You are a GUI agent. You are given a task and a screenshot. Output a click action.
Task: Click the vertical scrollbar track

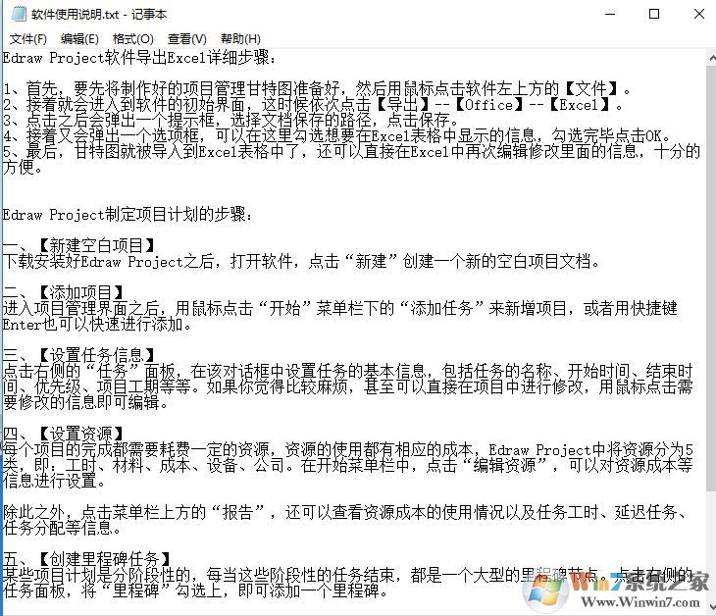coord(712,333)
